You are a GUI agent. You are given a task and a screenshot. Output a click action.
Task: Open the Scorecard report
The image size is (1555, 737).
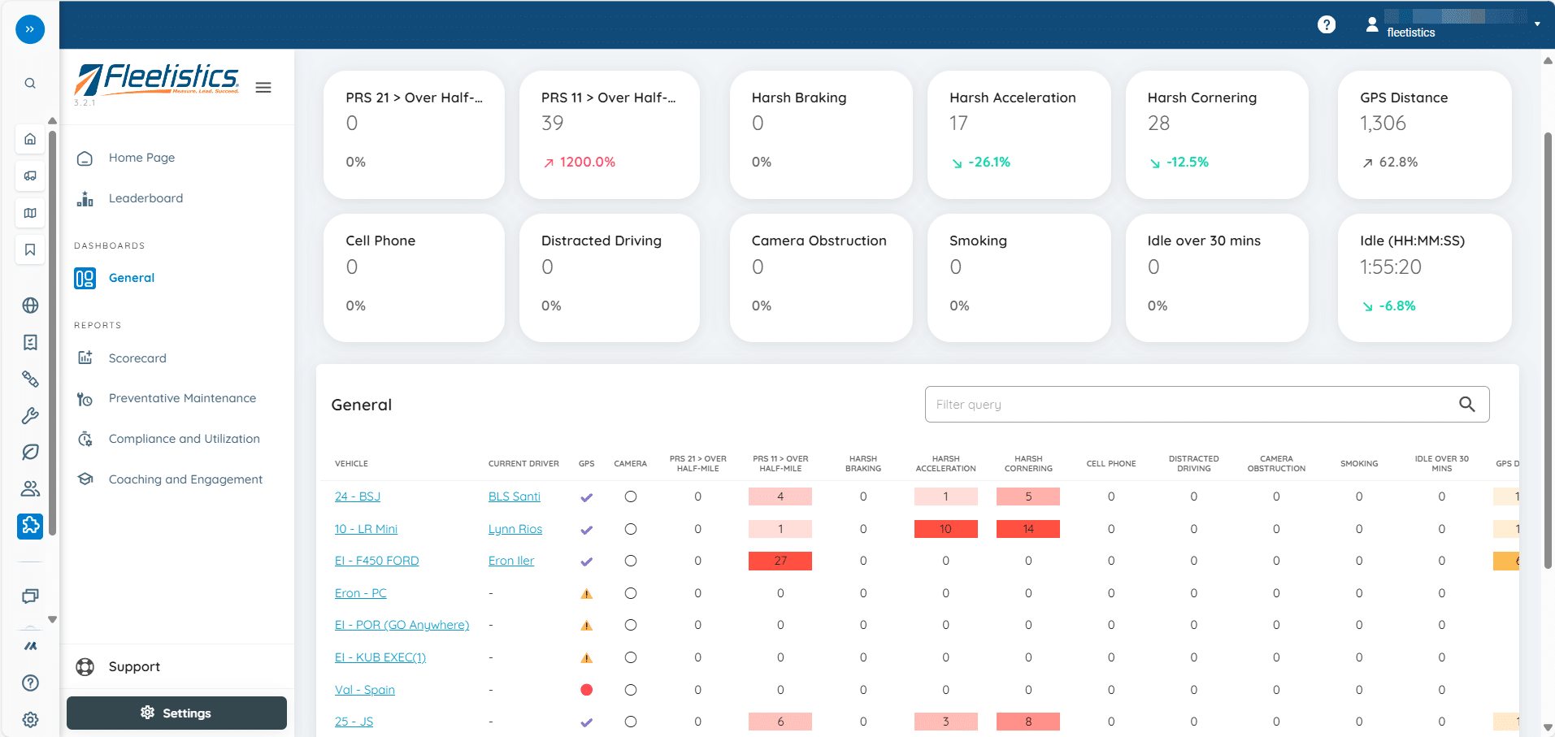pyautogui.click(x=137, y=358)
